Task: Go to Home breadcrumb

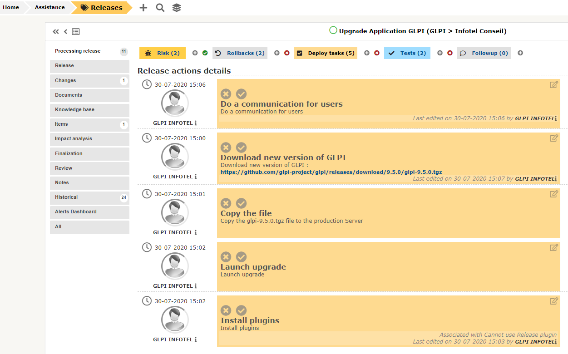Action: click(11, 7)
